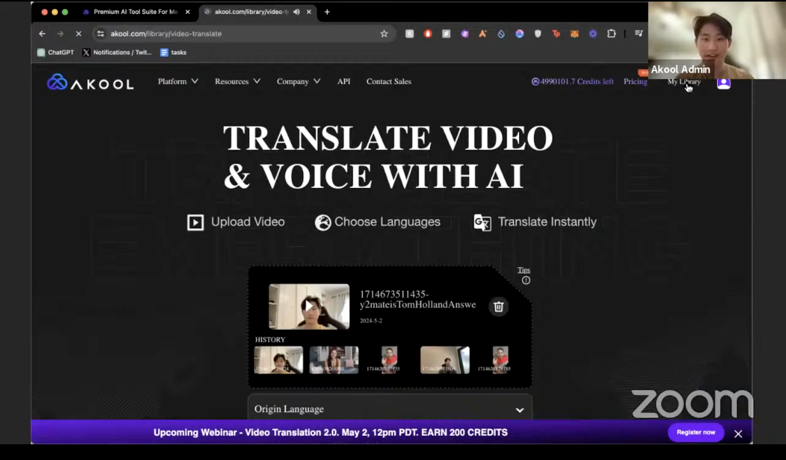Open the Pricing page
Image resolution: width=786 pixels, height=460 pixels.
pos(635,81)
